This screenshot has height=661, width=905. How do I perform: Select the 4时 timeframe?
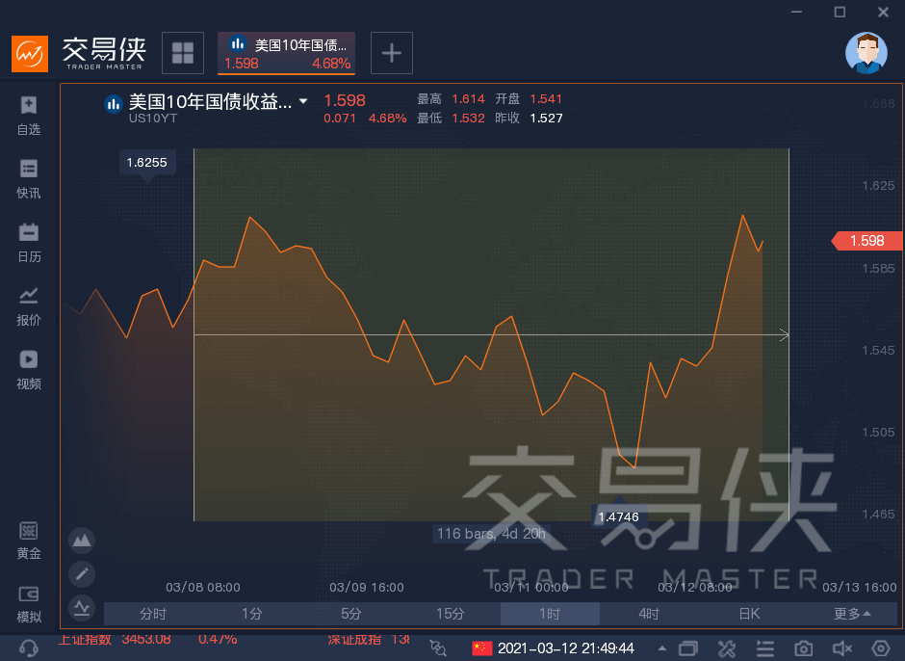tap(649, 614)
